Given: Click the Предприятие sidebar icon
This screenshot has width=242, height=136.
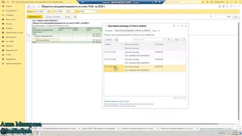Looking at the screenshot, I should pyautogui.click(x=3, y=59).
